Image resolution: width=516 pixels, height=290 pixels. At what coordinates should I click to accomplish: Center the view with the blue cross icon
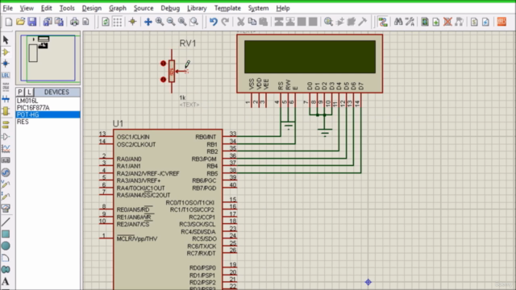tap(148, 22)
